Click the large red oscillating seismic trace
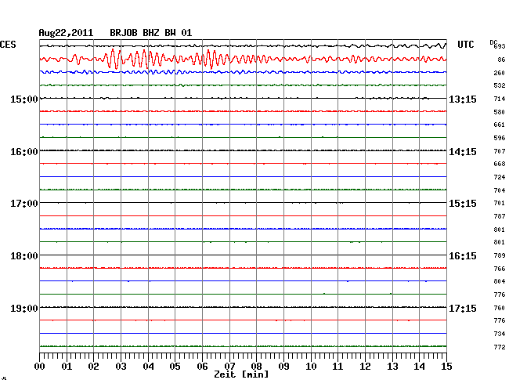The width and height of the screenshot is (509, 387). pos(243,59)
